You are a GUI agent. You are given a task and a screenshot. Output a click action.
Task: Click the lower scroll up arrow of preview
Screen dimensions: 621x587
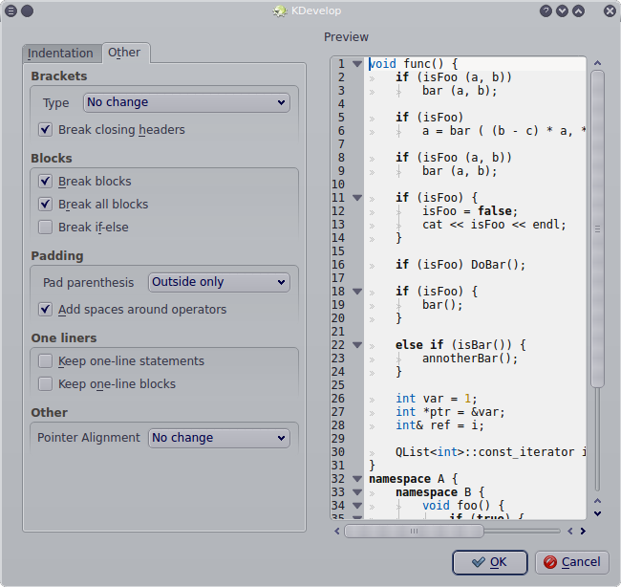pos(598,501)
